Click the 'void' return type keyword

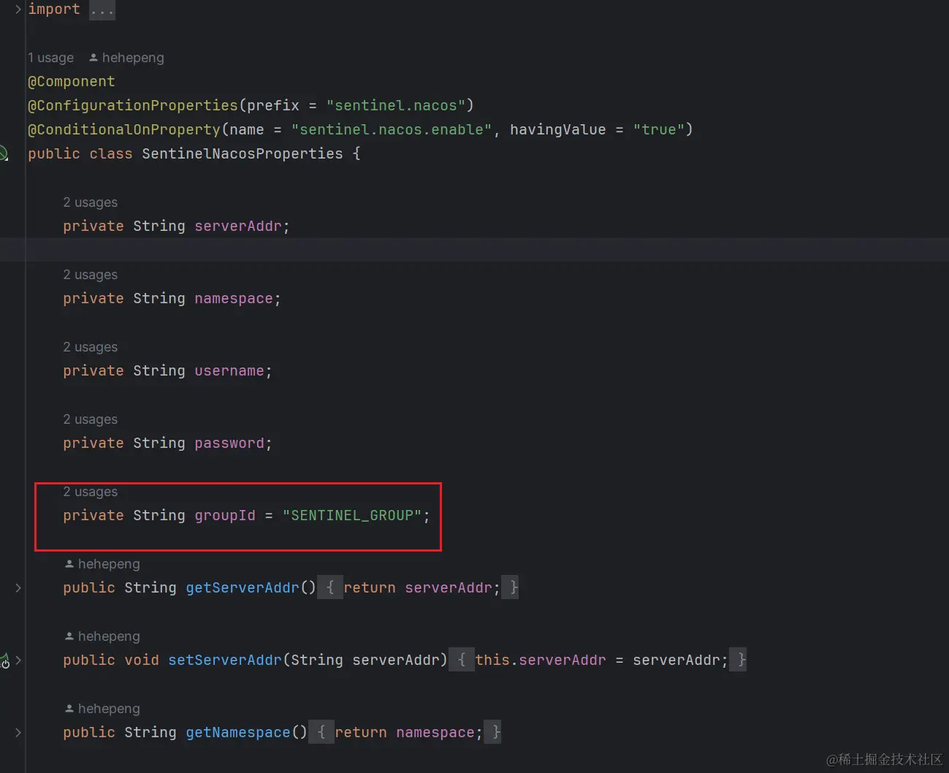pos(142,660)
